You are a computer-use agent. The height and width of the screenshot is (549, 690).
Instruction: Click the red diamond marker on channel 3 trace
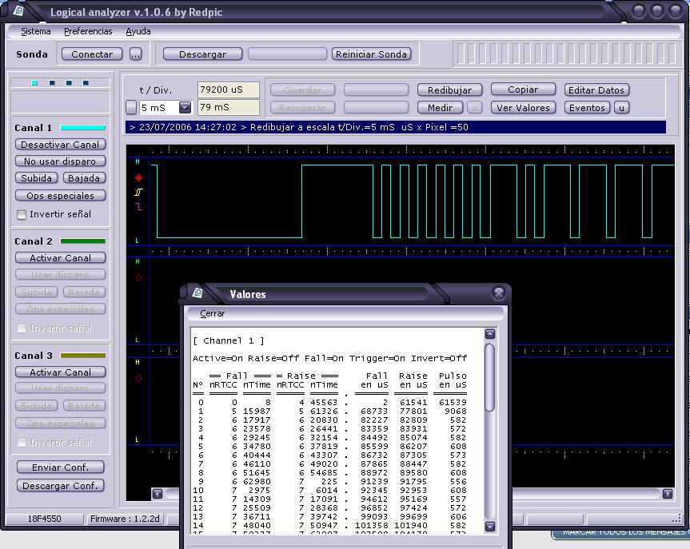point(138,378)
